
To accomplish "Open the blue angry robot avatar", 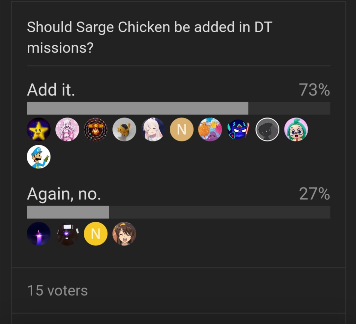I will coord(239,130).
